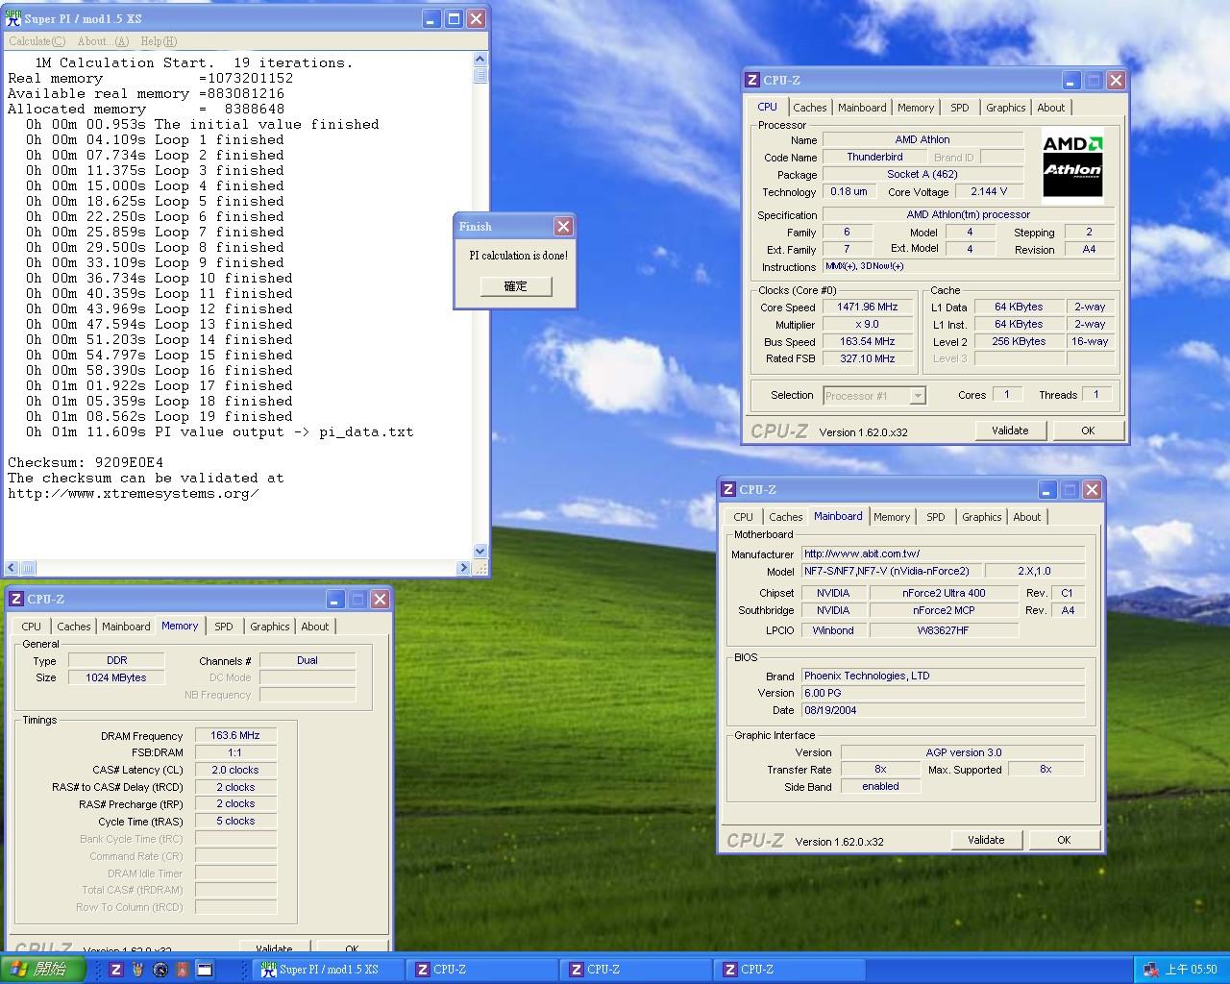This screenshot has width=1230, height=984.
Task: Click the round dial quick launch icon
Action: click(x=160, y=970)
